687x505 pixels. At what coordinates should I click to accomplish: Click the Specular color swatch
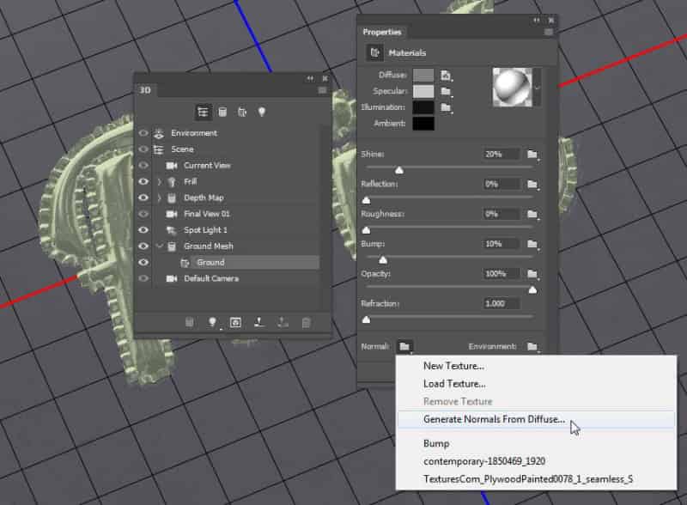pyautogui.click(x=423, y=91)
